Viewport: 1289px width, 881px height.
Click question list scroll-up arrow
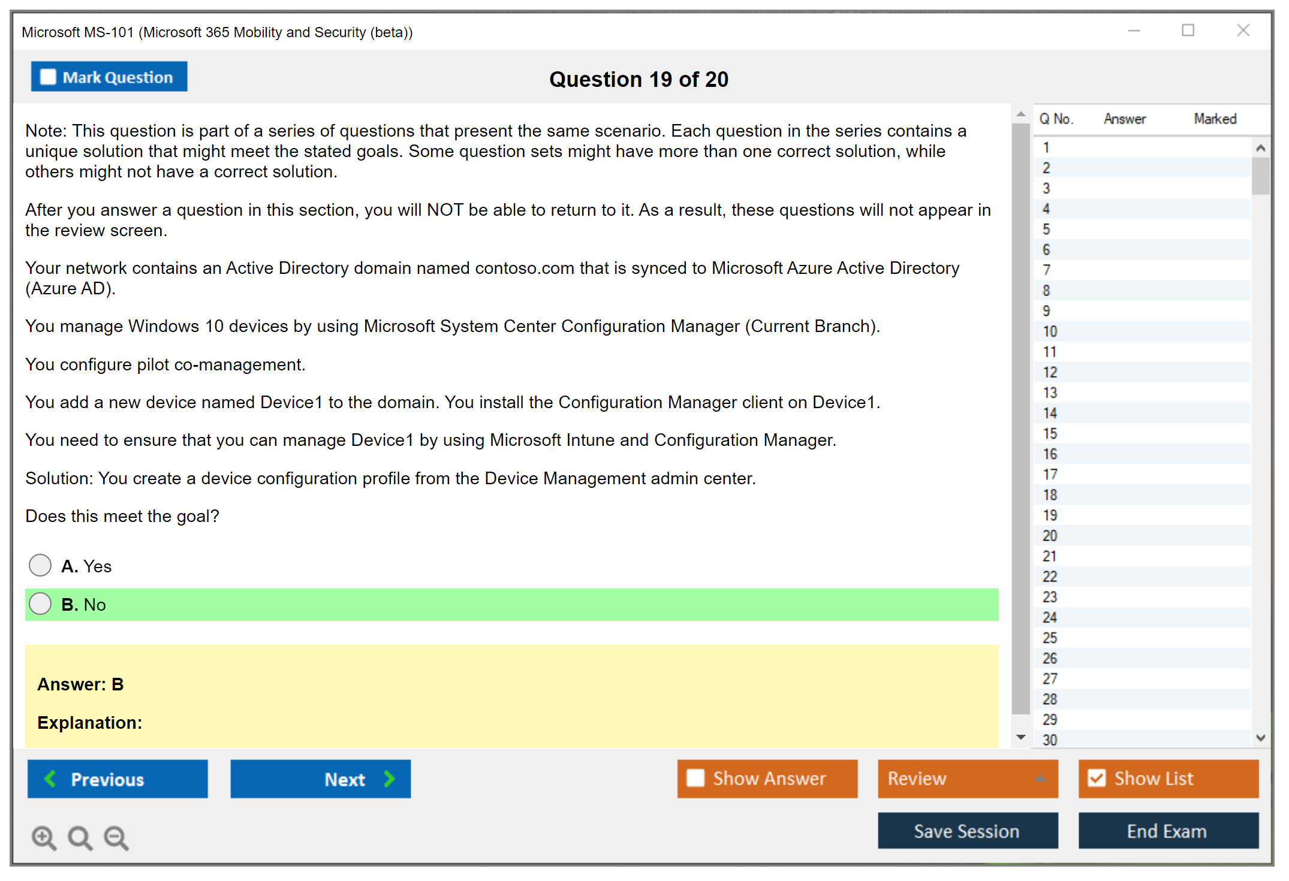pos(1260,148)
